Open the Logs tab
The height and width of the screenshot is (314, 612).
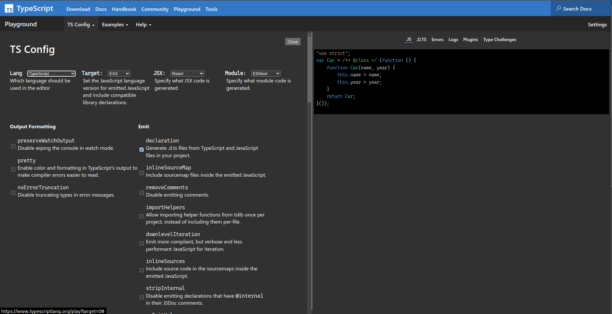(453, 39)
